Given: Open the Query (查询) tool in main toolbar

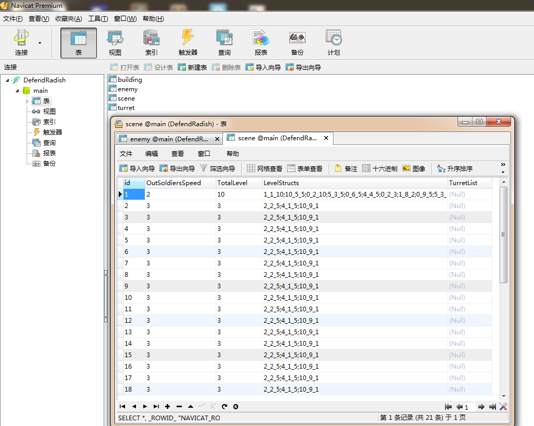Looking at the screenshot, I should coord(224,43).
